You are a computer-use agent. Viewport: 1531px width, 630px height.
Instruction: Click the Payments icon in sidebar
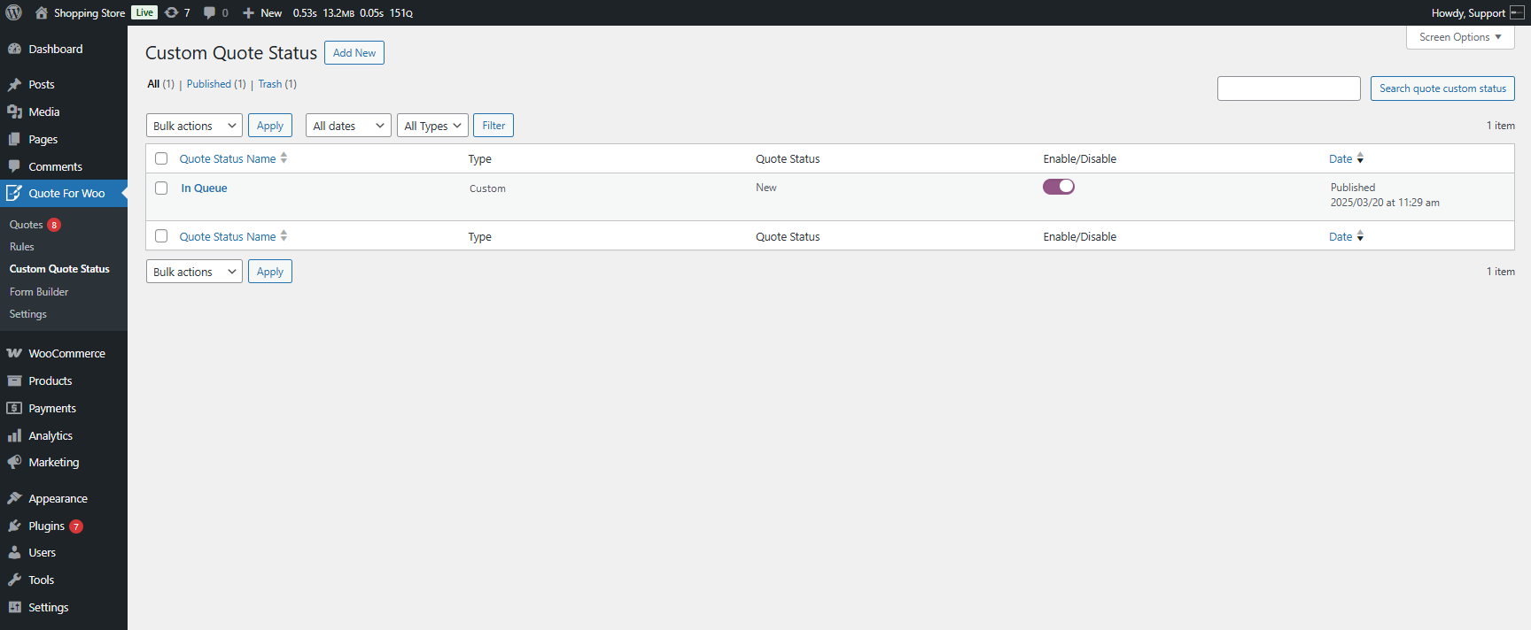coord(14,408)
